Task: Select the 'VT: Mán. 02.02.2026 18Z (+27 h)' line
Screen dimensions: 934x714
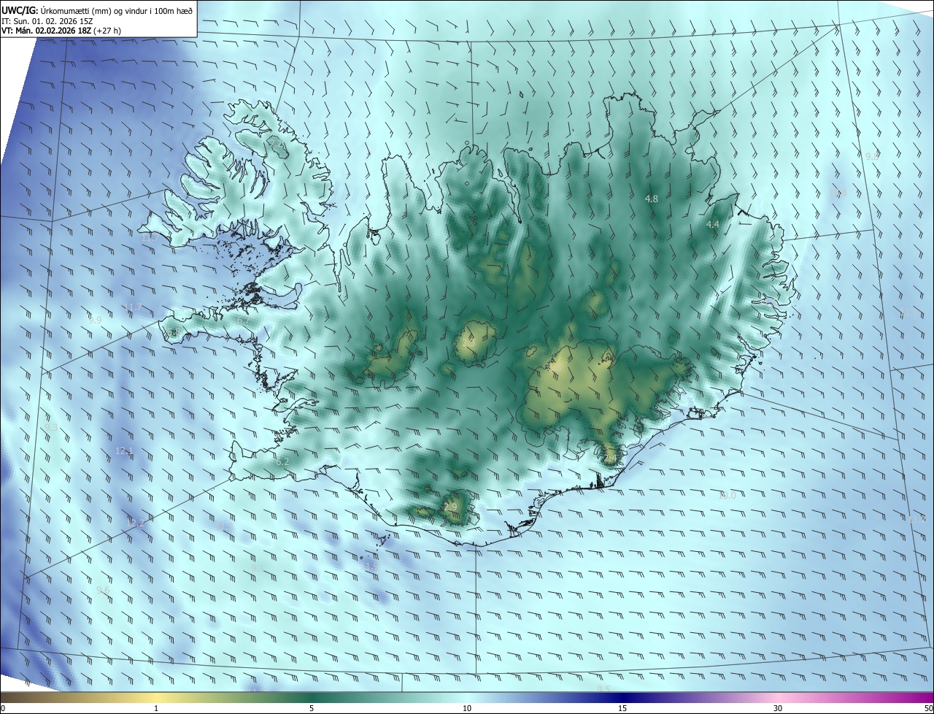Action: pyautogui.click(x=61, y=31)
